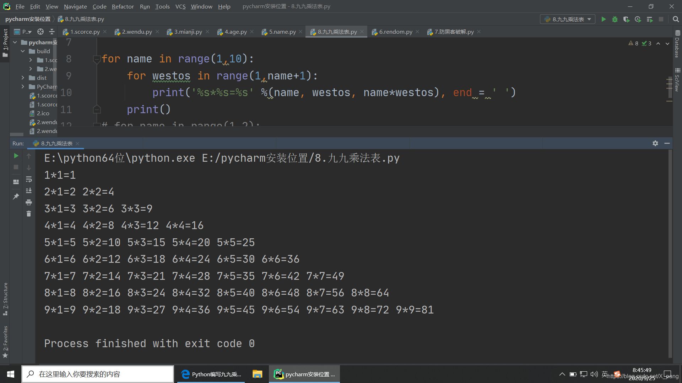Screen dimensions: 682x383
Task: Open Run panel settings gear
Action: pos(655,143)
